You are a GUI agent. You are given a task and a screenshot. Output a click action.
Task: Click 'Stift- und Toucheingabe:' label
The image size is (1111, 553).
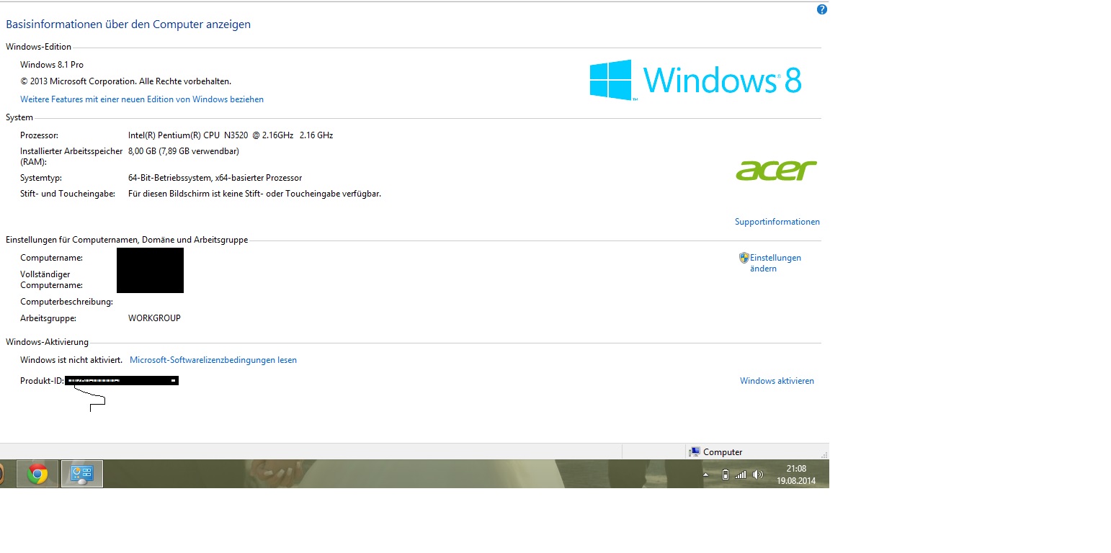68,194
